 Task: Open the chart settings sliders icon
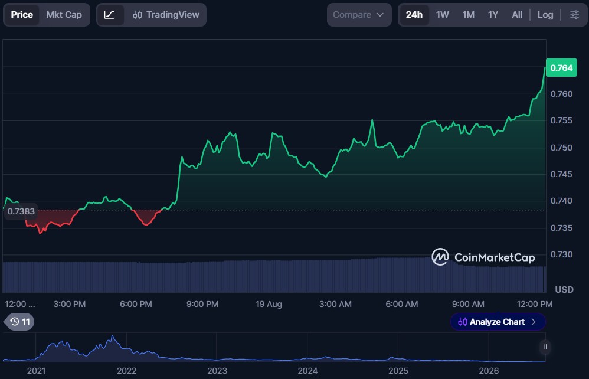[x=574, y=15]
